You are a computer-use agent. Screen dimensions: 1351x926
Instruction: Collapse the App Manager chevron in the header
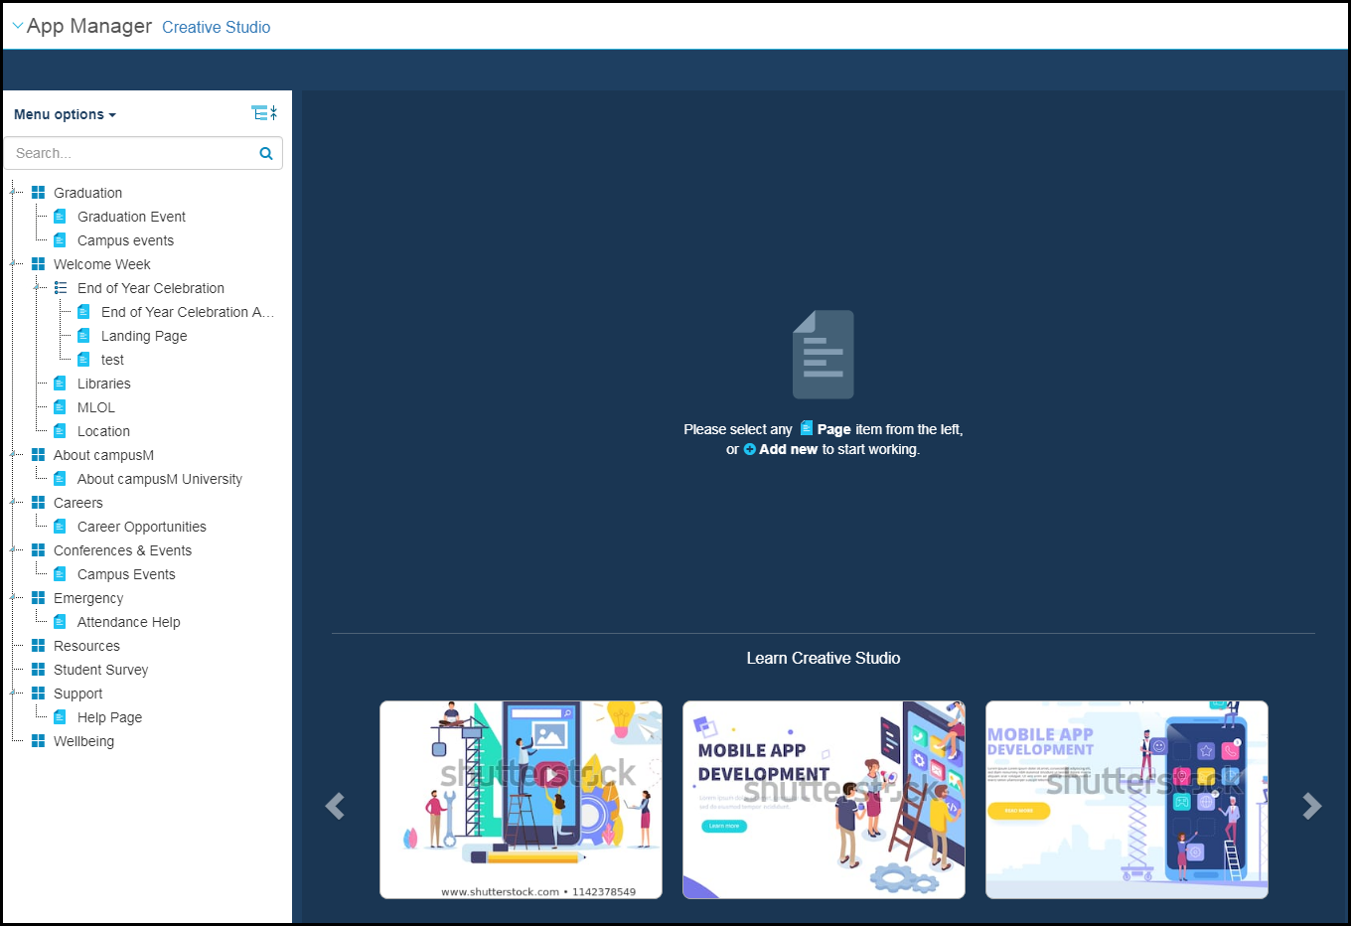tap(17, 27)
